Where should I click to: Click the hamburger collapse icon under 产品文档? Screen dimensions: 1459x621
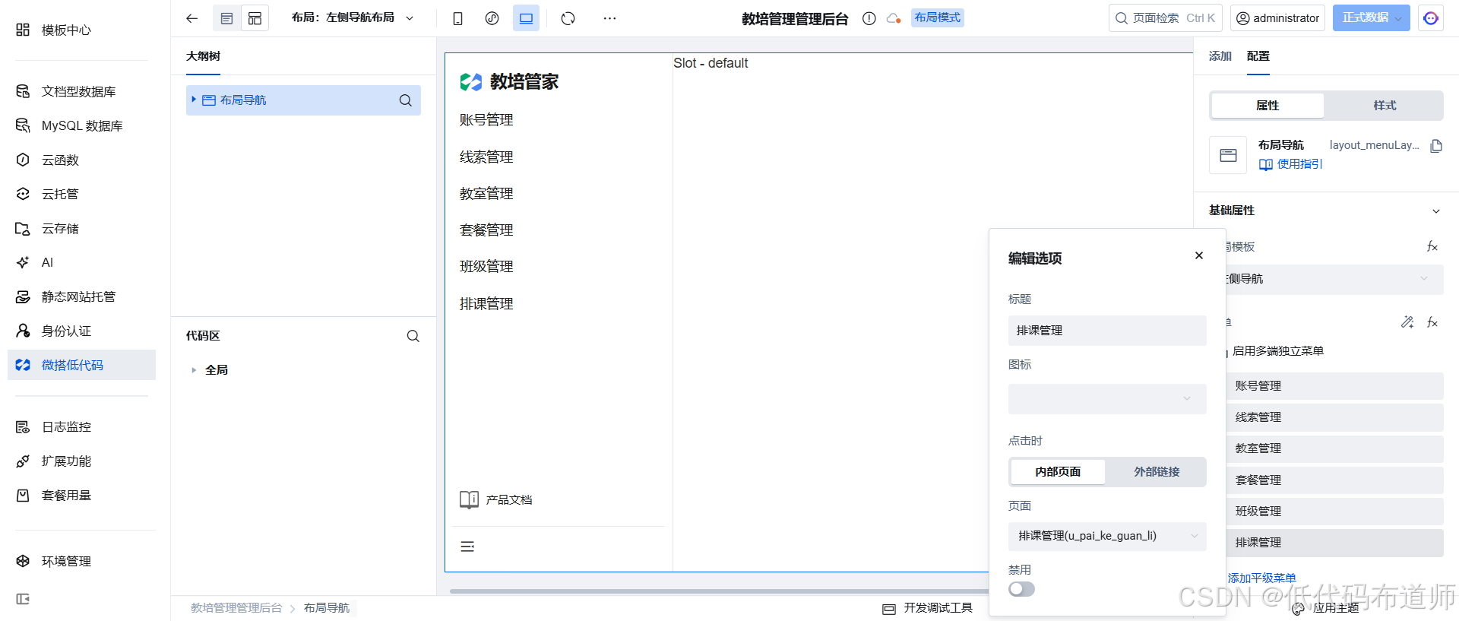point(467,547)
